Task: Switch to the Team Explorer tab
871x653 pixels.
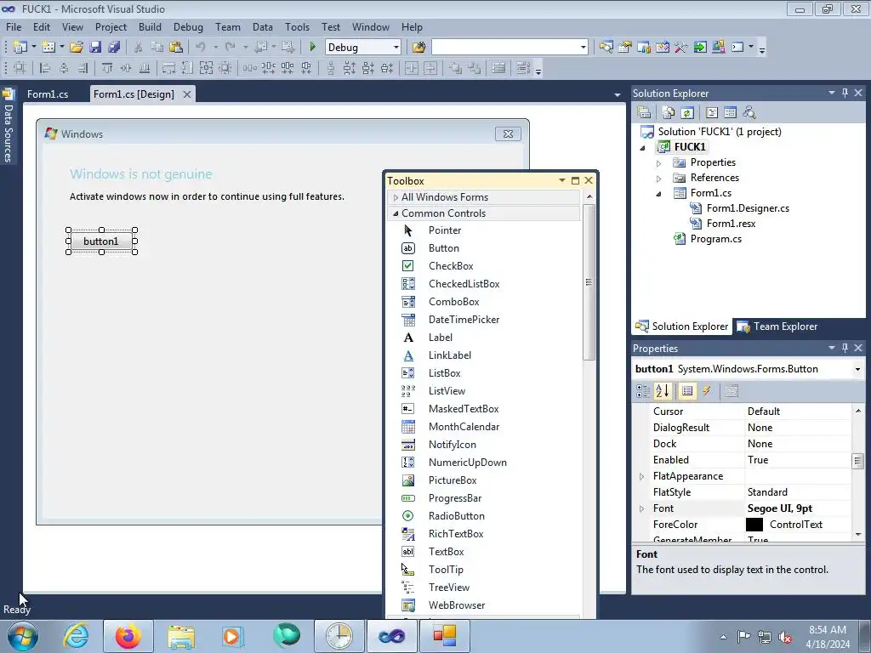Action: click(x=777, y=326)
